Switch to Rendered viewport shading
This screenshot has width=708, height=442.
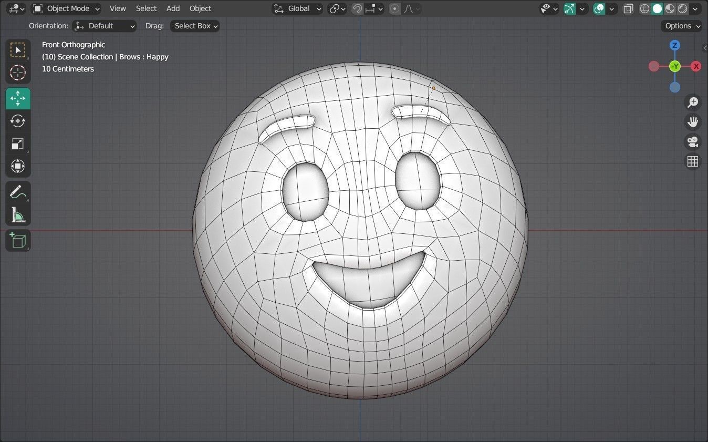click(682, 8)
